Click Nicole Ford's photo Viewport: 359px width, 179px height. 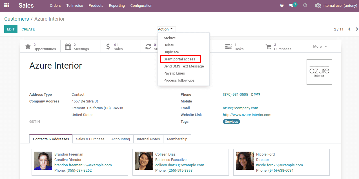pyautogui.click(x=245, y=161)
